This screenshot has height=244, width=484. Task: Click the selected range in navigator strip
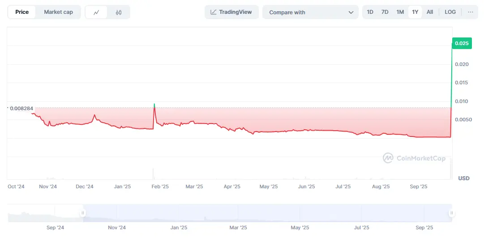click(x=267, y=213)
